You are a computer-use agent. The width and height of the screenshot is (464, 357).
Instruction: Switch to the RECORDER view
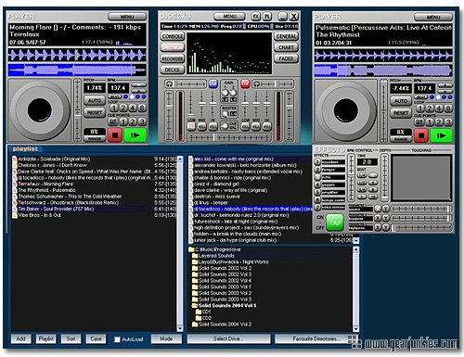coord(173,58)
